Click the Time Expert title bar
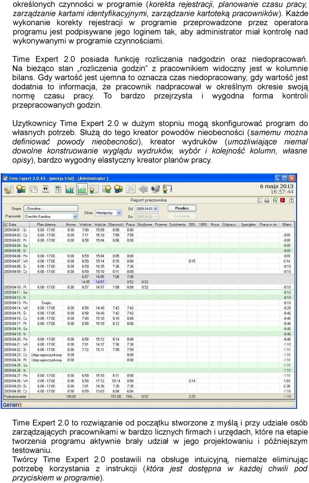 point(149,178)
